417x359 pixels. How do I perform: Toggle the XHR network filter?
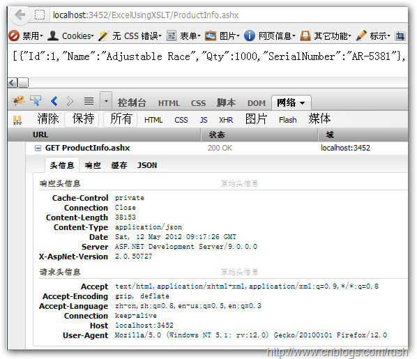coord(226,120)
